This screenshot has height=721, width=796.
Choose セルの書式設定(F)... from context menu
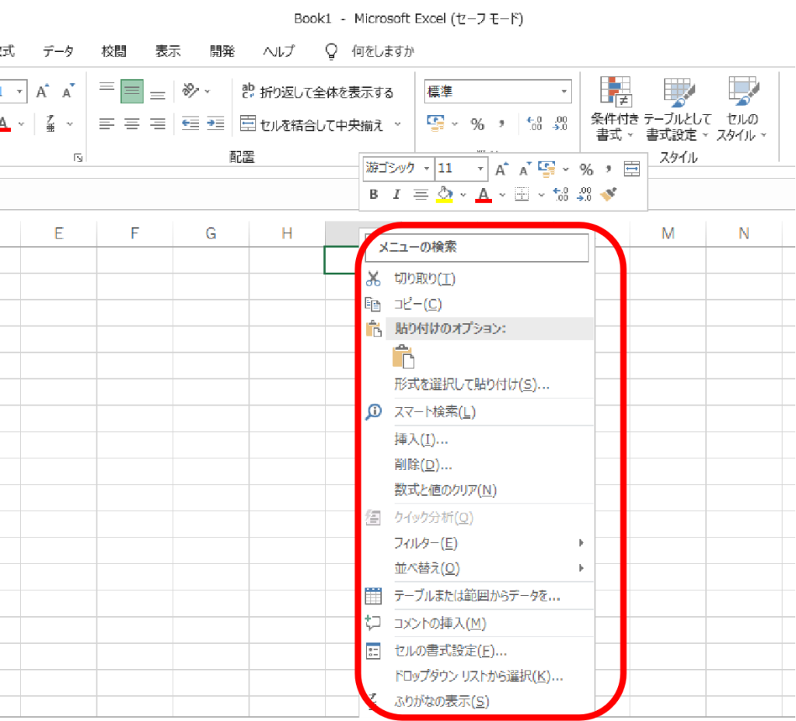450,650
